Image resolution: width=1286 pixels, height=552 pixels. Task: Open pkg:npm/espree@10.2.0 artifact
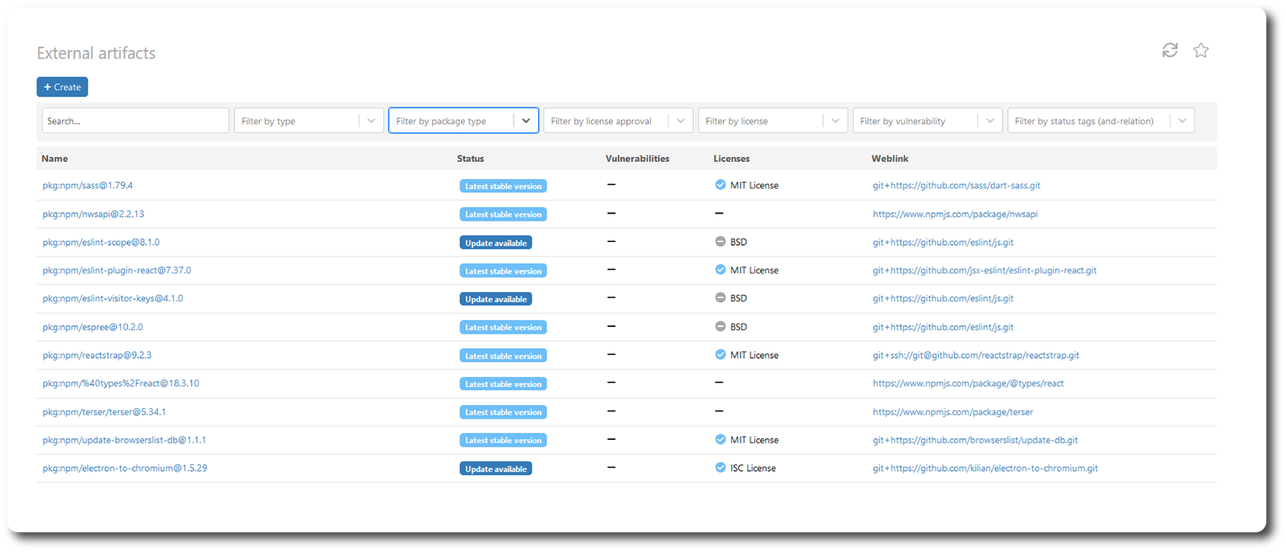click(92, 327)
